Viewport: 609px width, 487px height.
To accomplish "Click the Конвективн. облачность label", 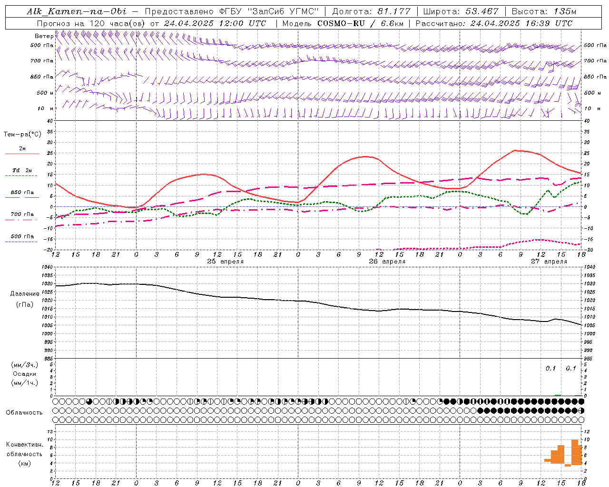I will tap(24, 449).
